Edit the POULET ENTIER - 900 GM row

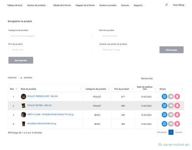point(164,106)
